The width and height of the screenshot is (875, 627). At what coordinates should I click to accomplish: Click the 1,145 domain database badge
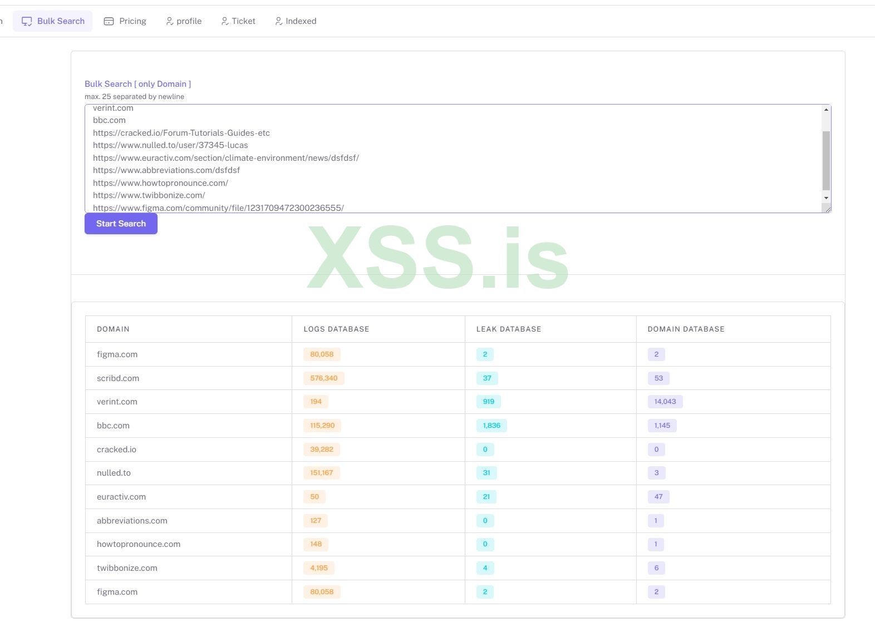(x=662, y=426)
